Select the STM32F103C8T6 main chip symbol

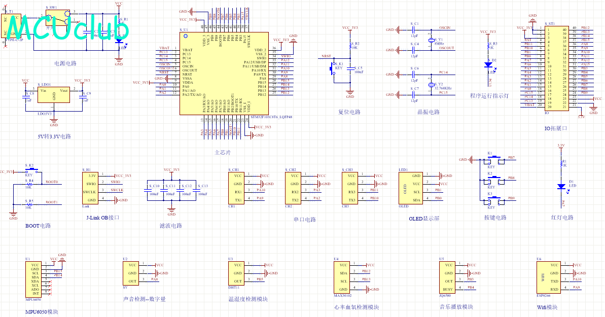pyautogui.click(x=224, y=74)
